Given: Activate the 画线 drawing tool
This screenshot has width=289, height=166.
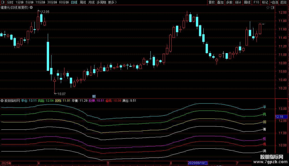Looking at the screenshot, I should point(247,2).
